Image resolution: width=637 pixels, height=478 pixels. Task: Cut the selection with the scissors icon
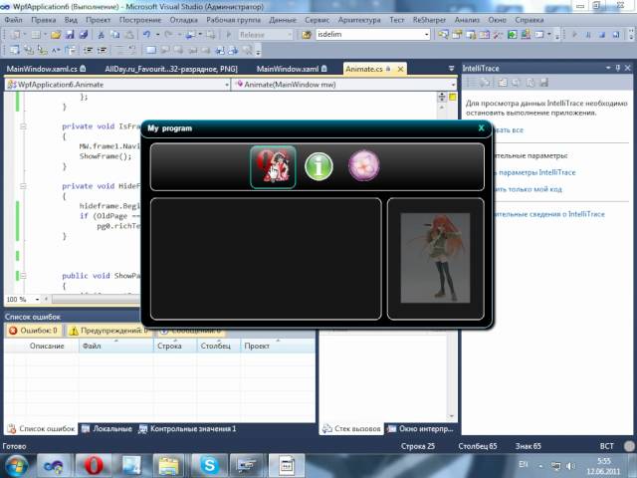[102, 35]
